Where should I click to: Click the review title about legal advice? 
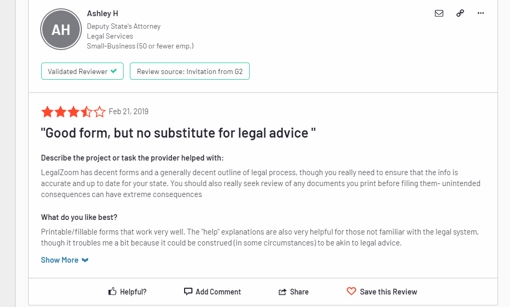point(178,133)
